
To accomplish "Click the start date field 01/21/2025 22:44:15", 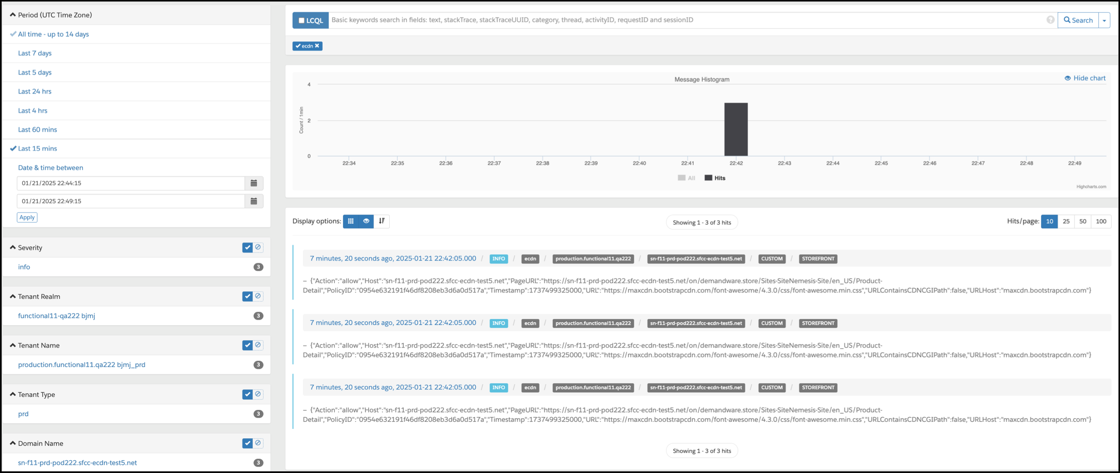I will pos(131,183).
